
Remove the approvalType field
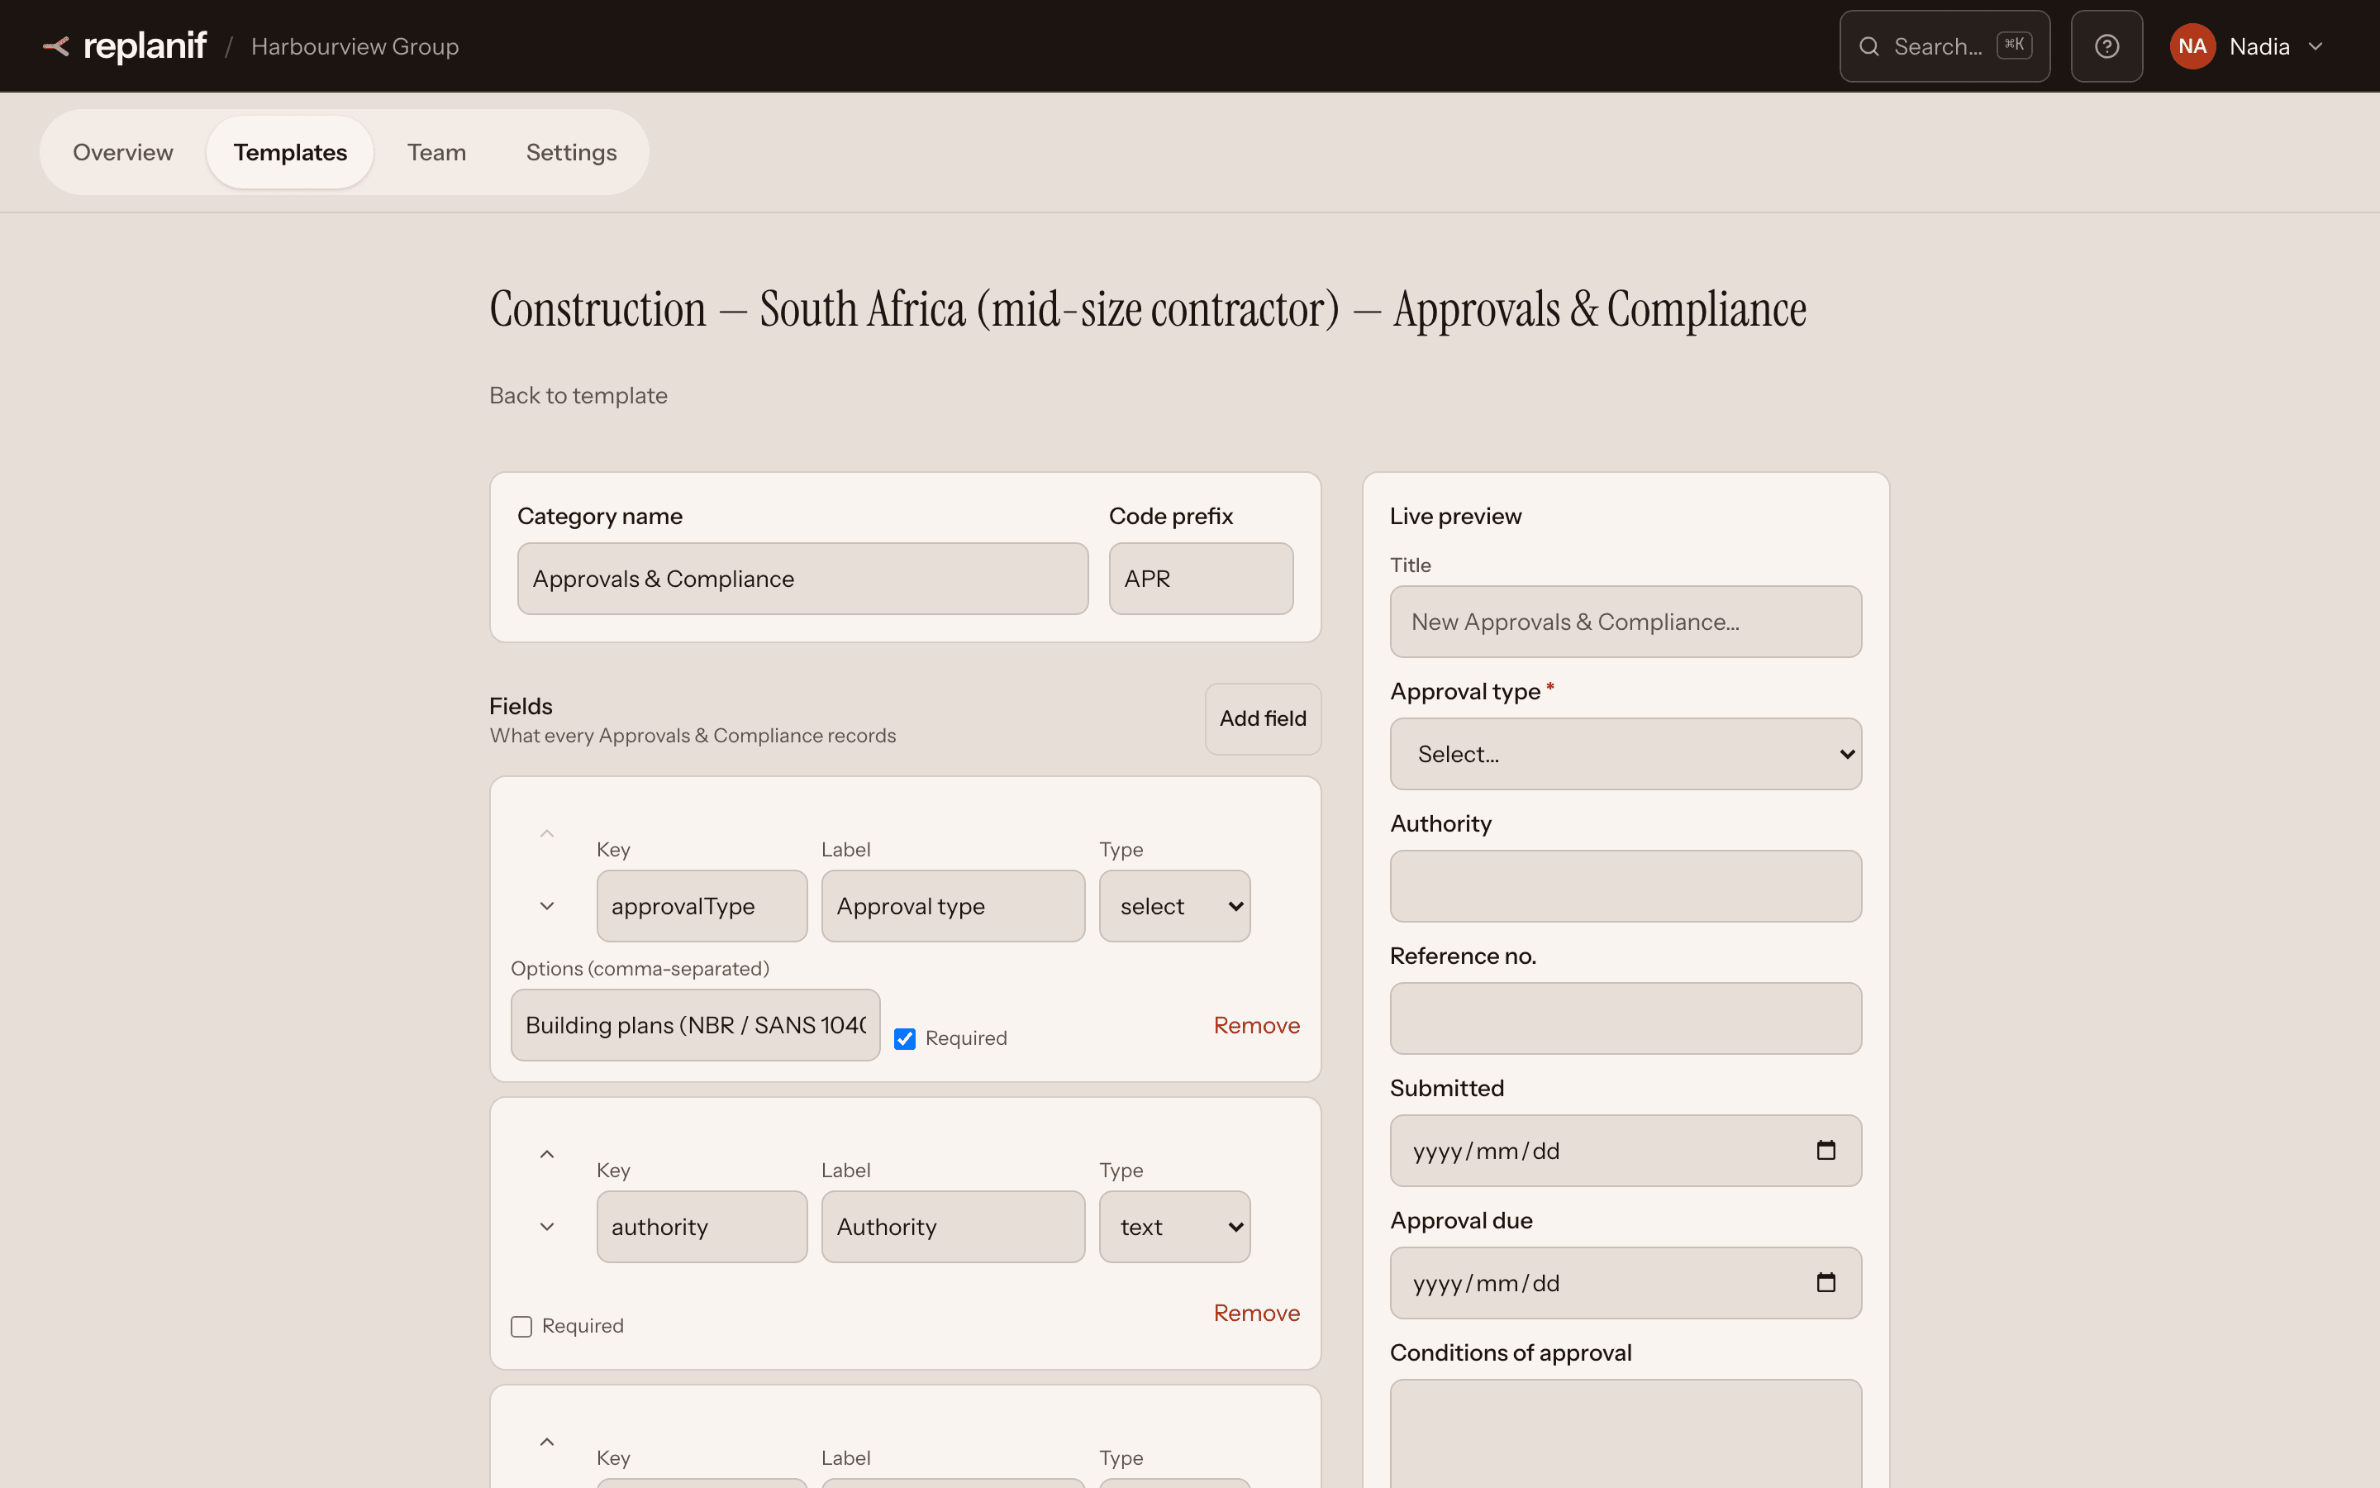[x=1256, y=1025]
